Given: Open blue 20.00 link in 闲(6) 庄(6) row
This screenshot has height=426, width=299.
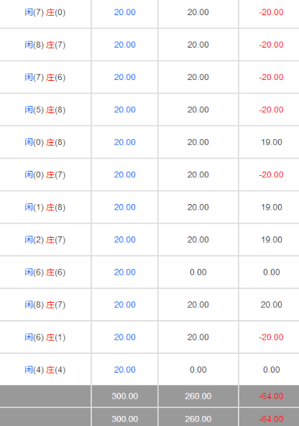Looking at the screenshot, I should [x=124, y=272].
